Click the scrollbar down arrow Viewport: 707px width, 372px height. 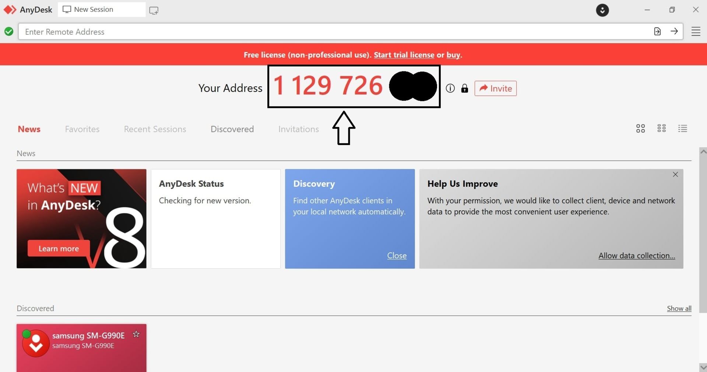[703, 367]
